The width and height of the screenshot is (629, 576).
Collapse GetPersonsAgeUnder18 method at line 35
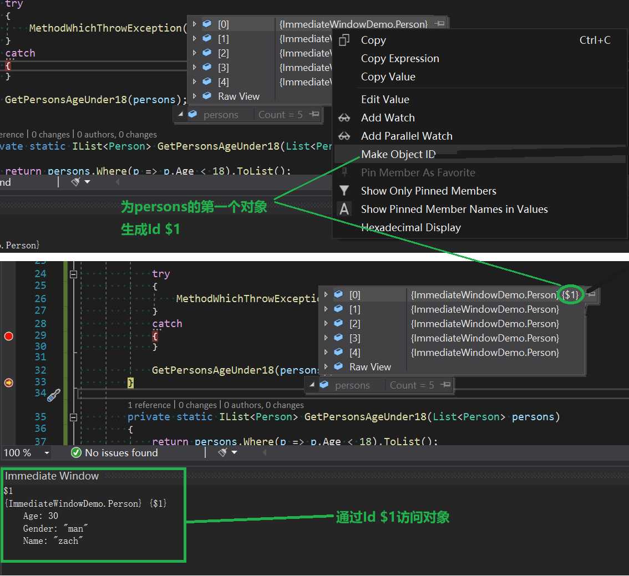pyautogui.click(x=73, y=417)
